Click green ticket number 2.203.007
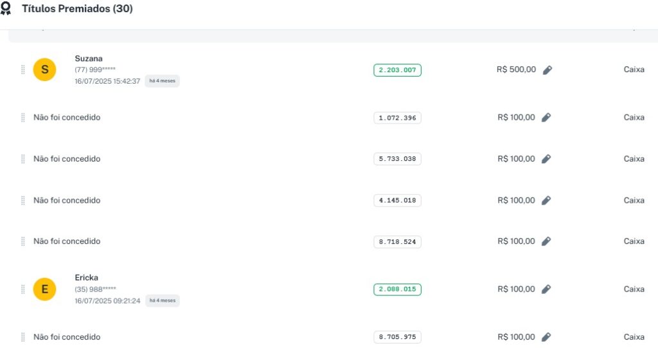This screenshot has width=658, height=348. [x=397, y=70]
